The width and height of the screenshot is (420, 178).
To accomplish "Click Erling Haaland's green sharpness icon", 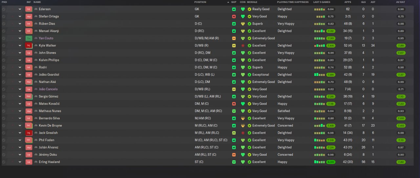I will click(234, 162).
